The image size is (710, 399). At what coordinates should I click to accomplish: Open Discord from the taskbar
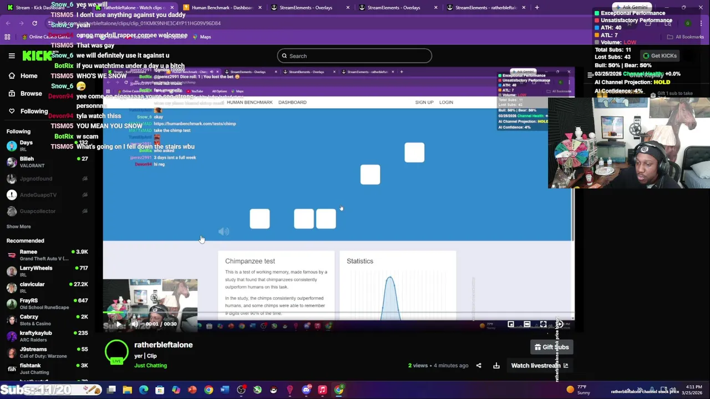tap(306, 390)
